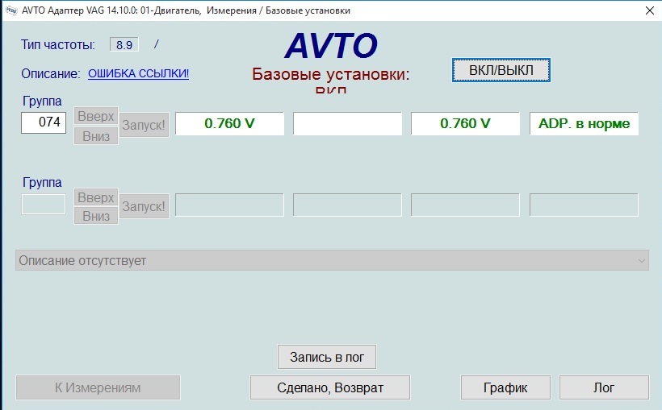Click the Тип частоты value 8.9
662x410 pixels.
(124, 44)
